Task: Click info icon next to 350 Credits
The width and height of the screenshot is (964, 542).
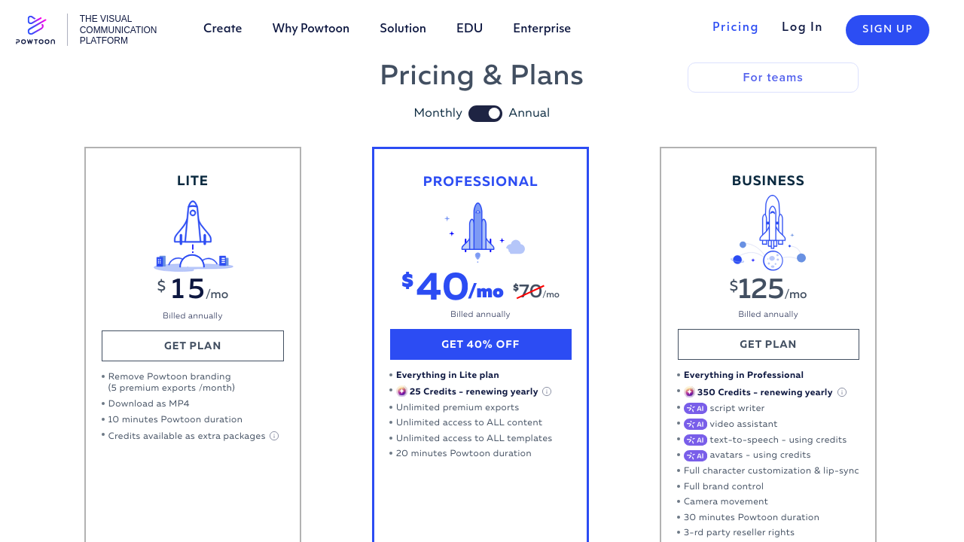Action: point(842,392)
